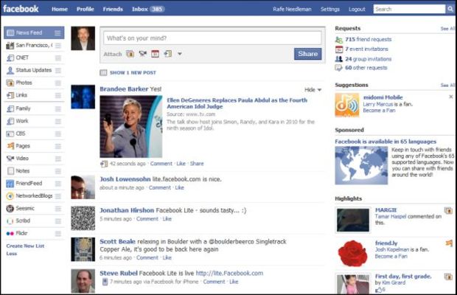Click the Notes filter icon

tap(10, 171)
